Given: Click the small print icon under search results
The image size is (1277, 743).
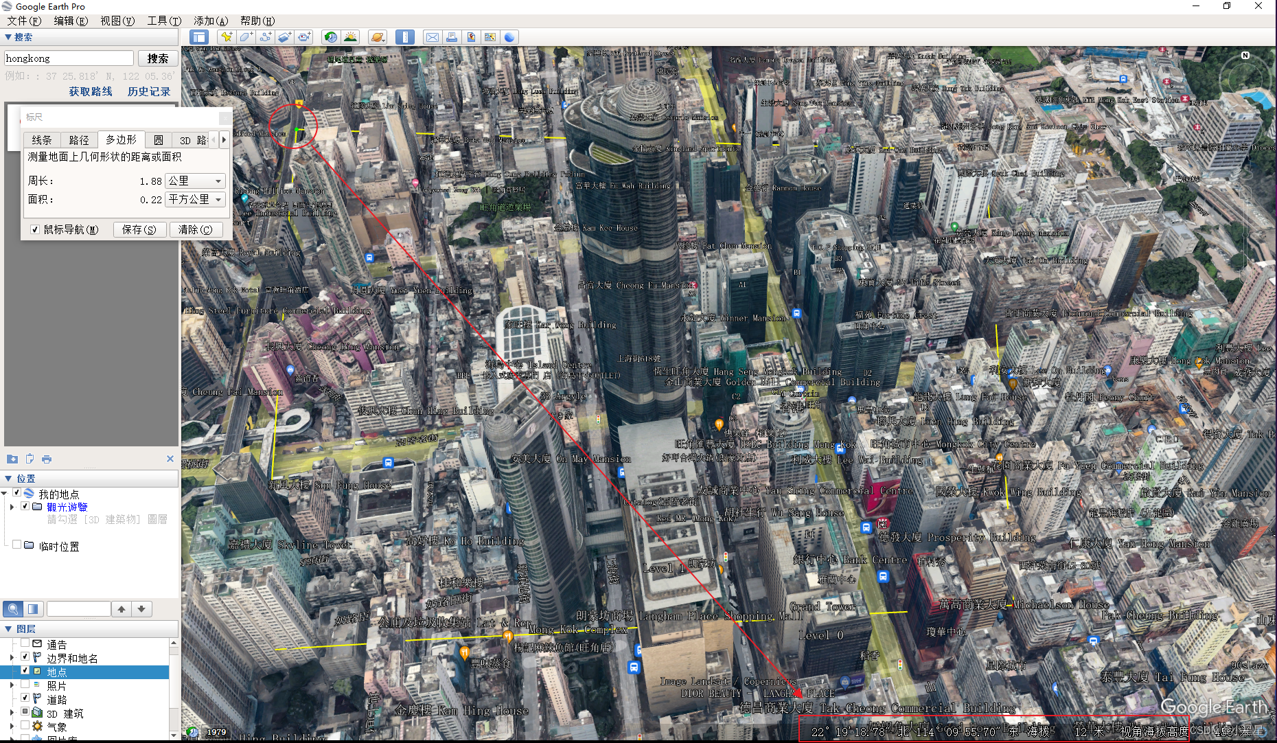Looking at the screenshot, I should [x=47, y=459].
